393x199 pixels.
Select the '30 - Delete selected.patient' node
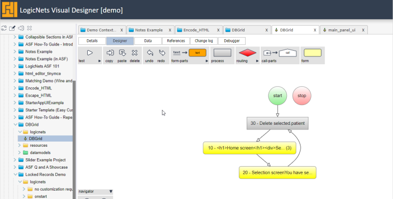(278, 123)
